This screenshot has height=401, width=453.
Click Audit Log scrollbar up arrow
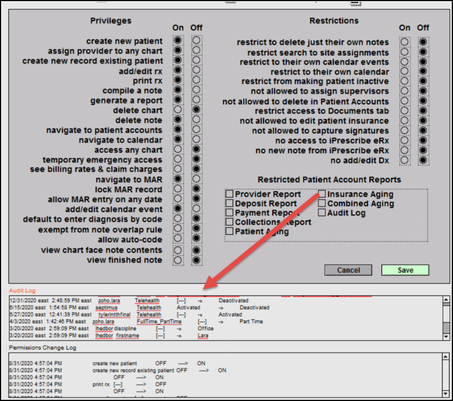446,301
